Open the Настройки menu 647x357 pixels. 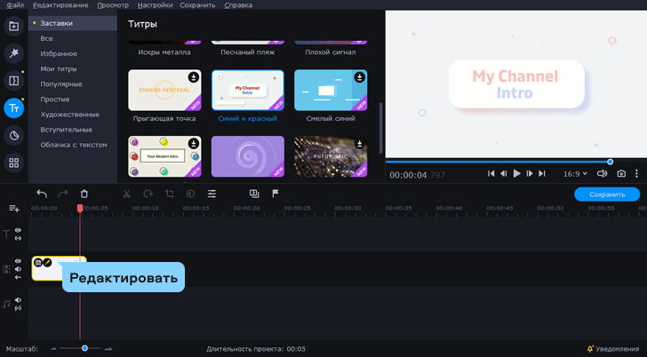(155, 5)
